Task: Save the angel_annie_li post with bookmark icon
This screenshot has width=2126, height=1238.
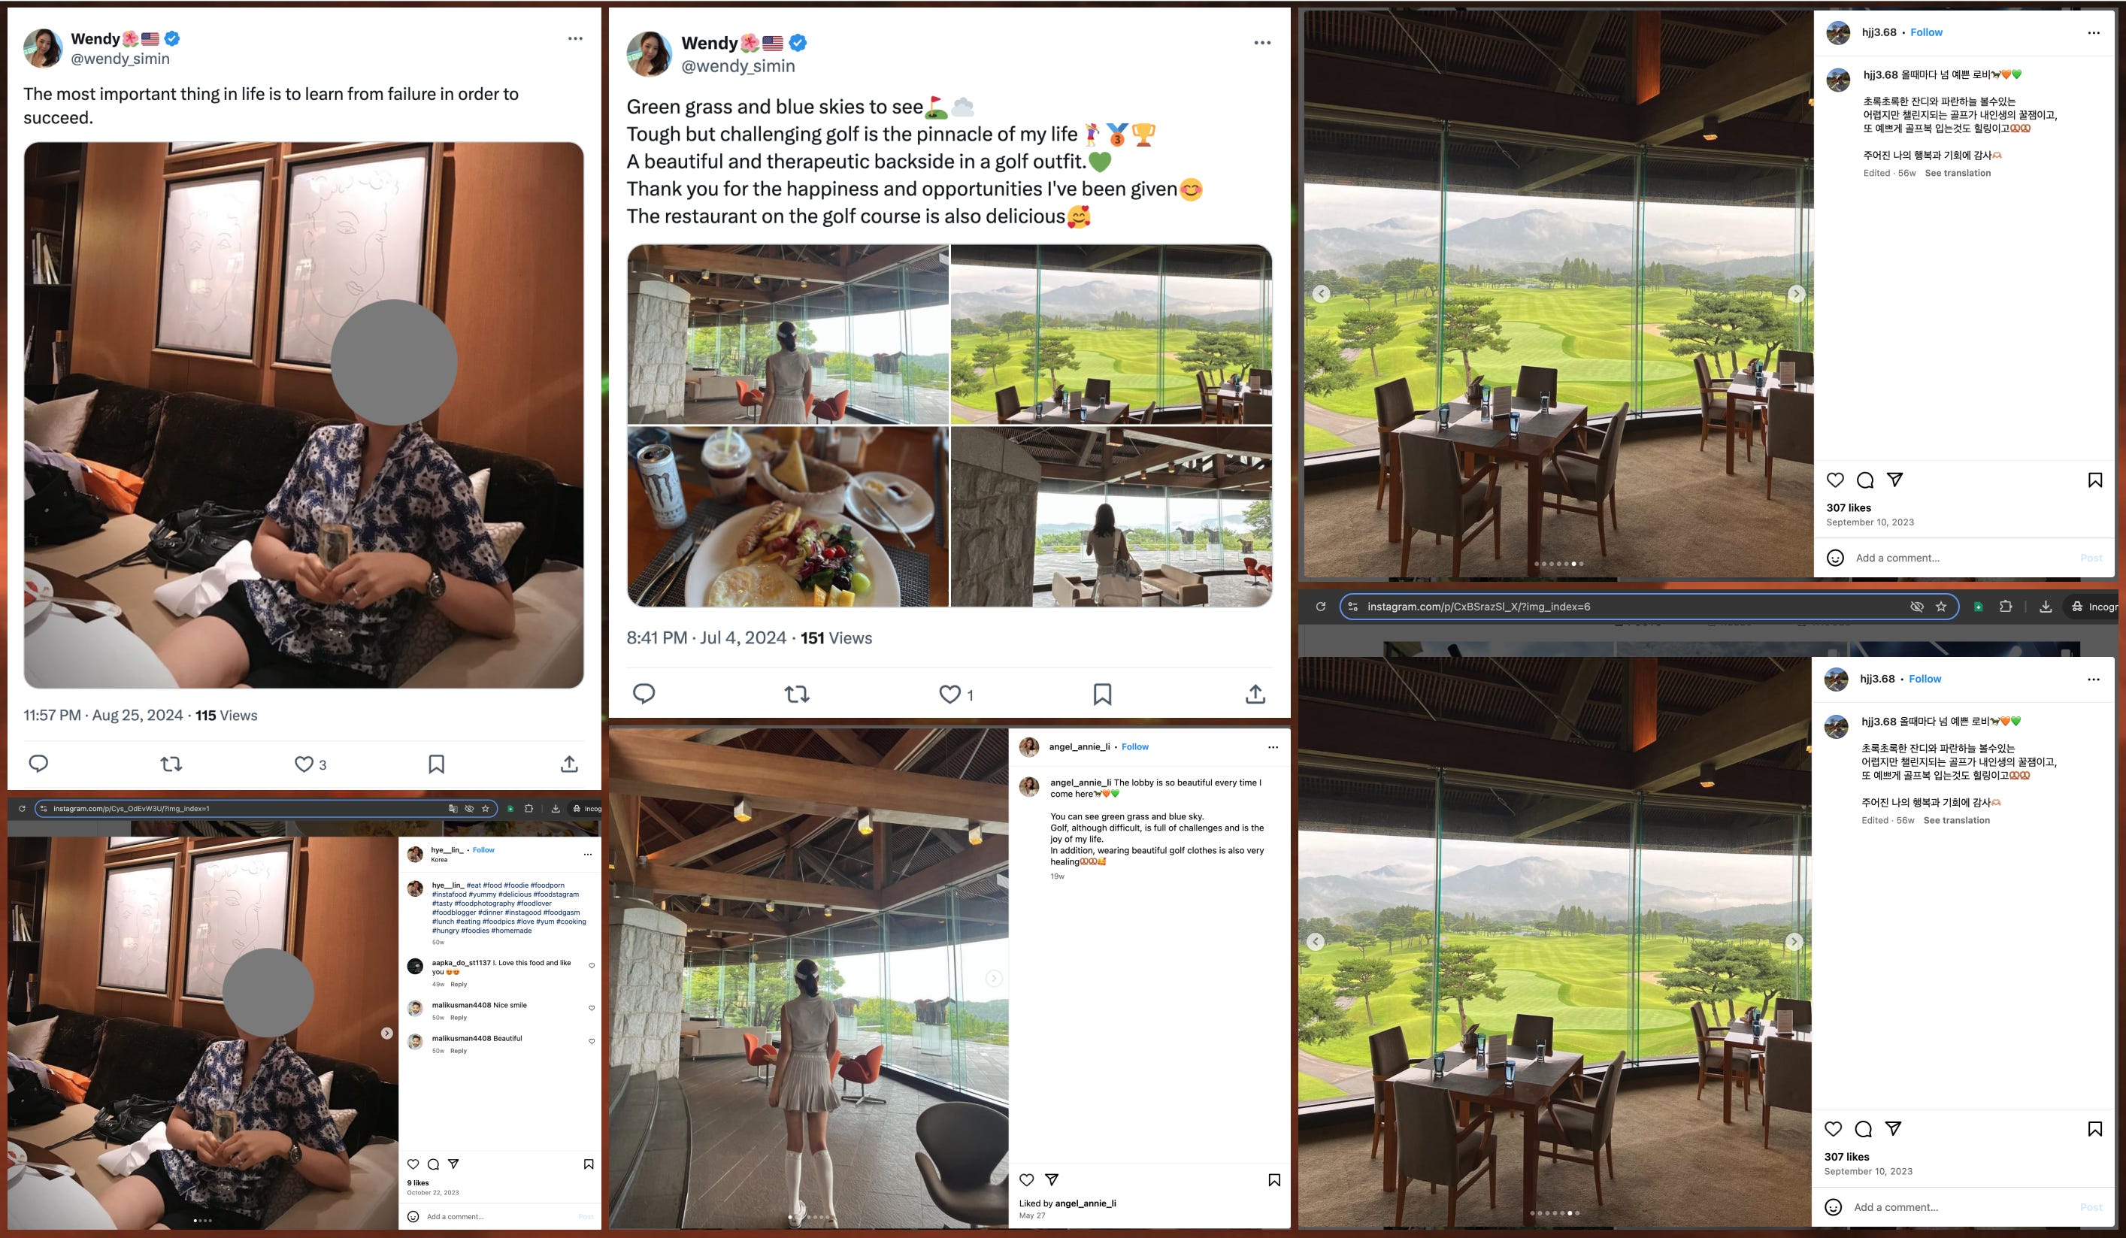Action: coord(1274,1180)
